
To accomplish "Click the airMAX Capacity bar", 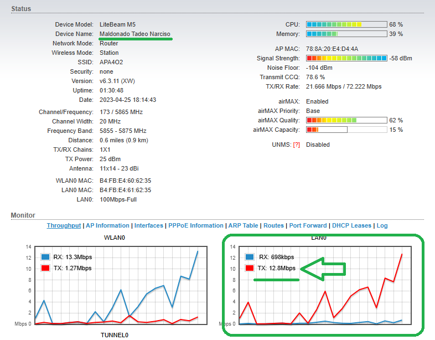I will point(346,130).
